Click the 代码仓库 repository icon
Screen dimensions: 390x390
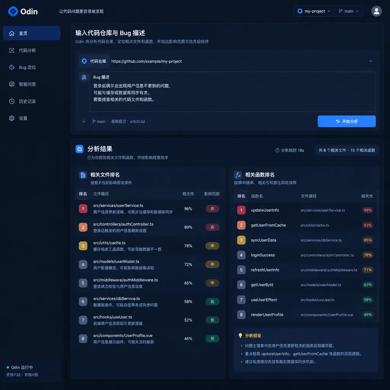[x=84, y=61]
